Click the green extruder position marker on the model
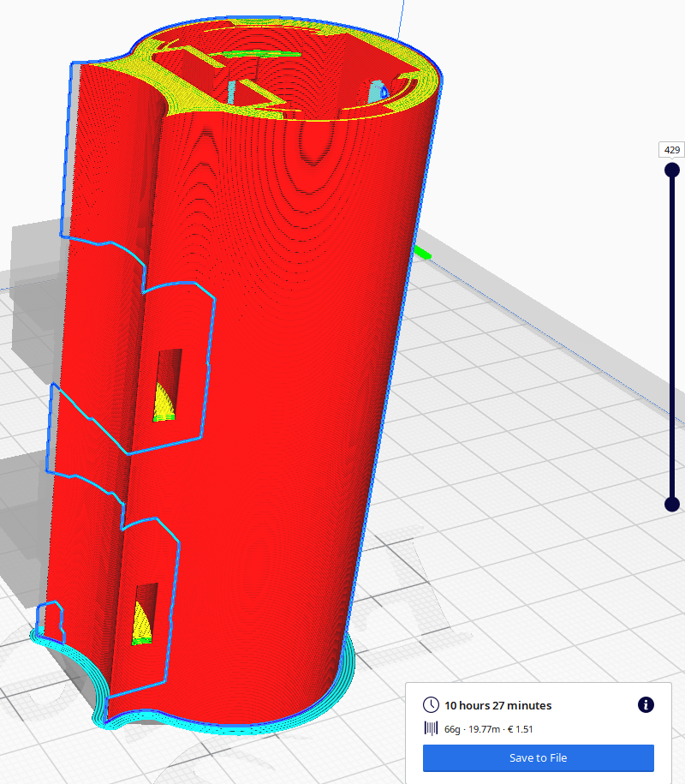 pos(422,251)
